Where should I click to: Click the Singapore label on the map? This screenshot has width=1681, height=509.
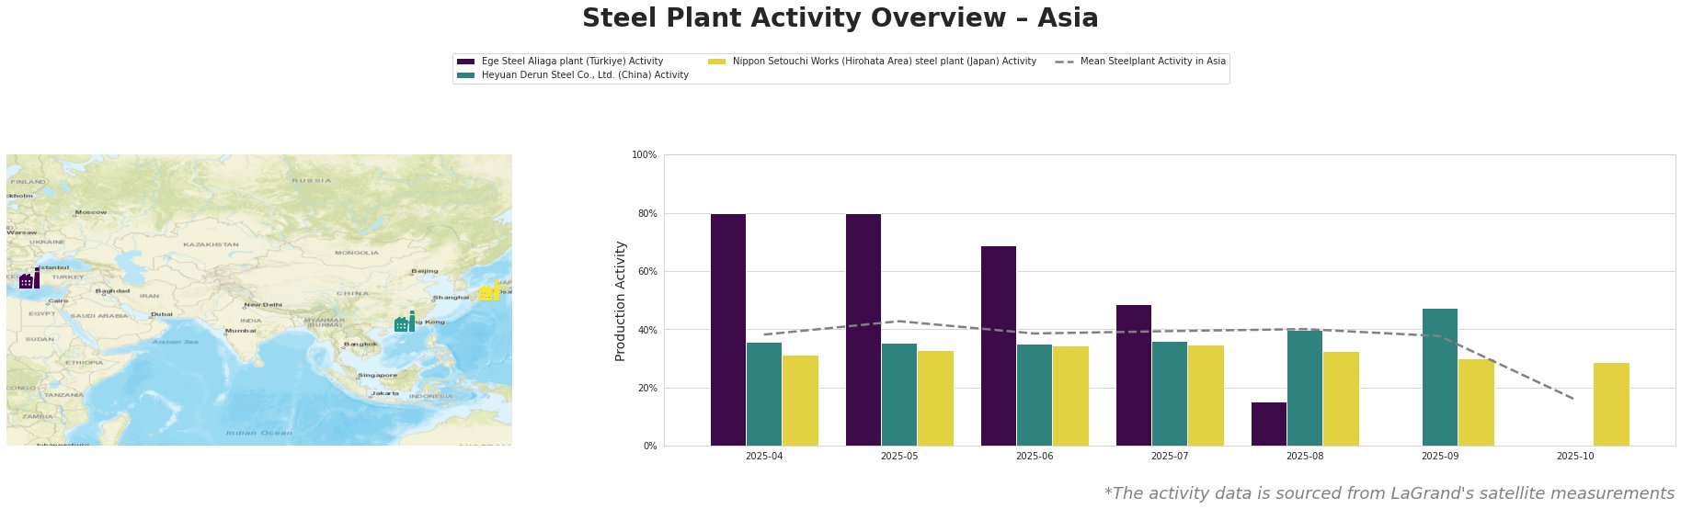[x=377, y=375]
